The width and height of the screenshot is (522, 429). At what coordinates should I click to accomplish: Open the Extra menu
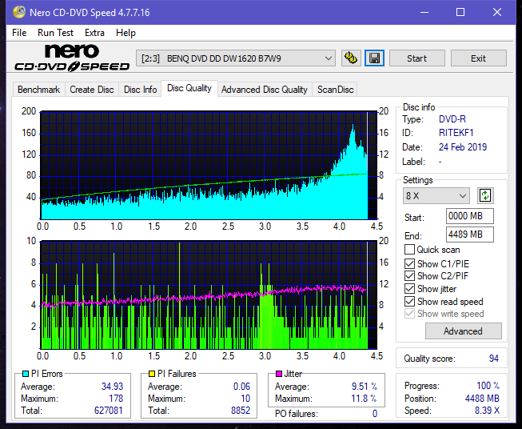tap(94, 33)
